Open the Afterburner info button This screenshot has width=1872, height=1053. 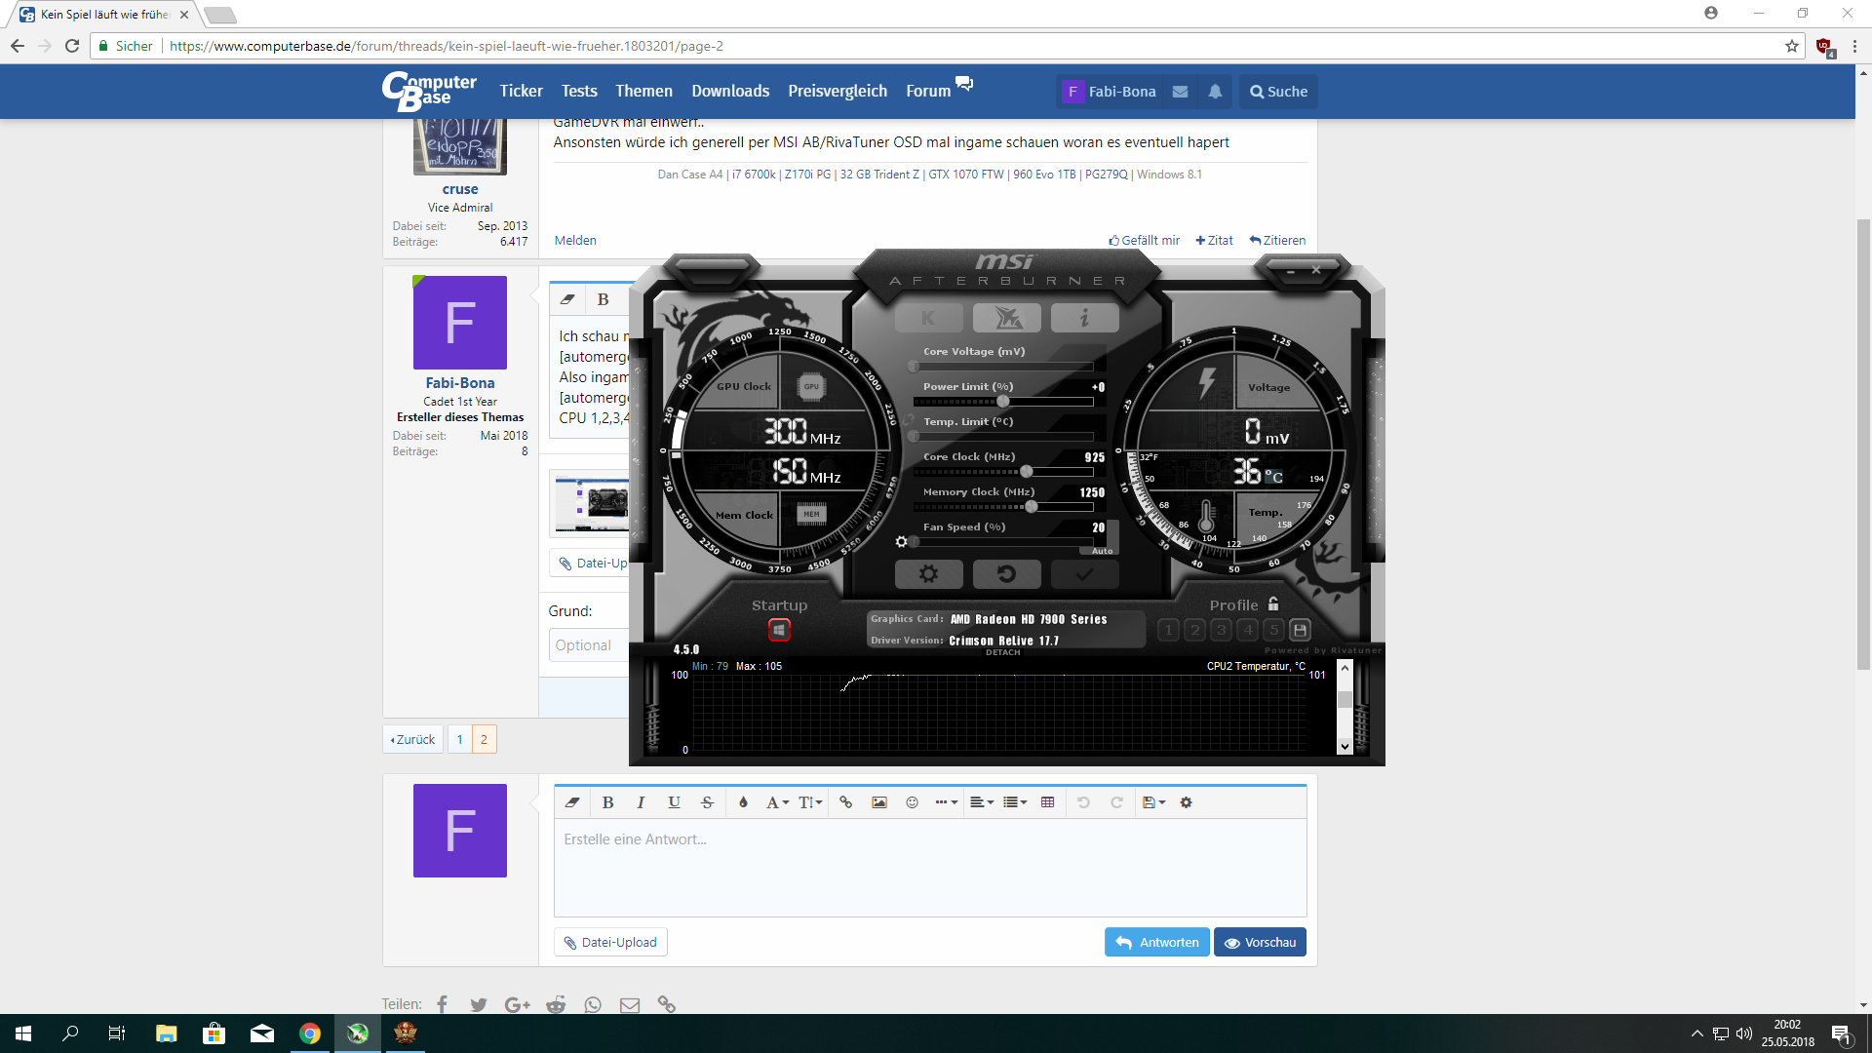pyautogui.click(x=1084, y=318)
